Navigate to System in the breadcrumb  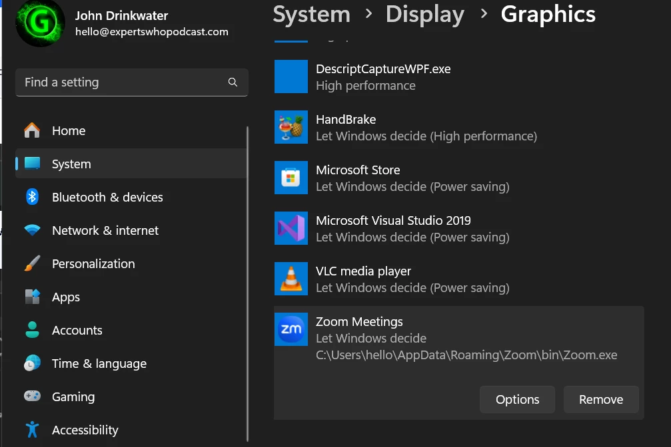pyautogui.click(x=312, y=15)
